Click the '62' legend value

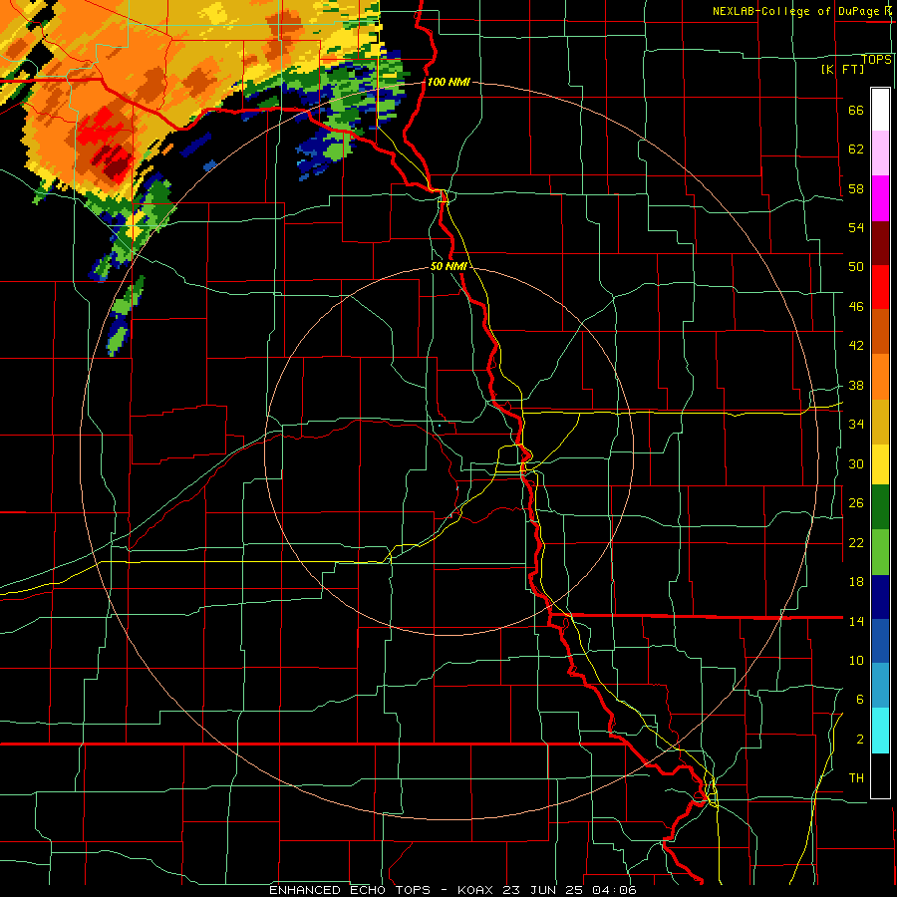click(x=856, y=149)
